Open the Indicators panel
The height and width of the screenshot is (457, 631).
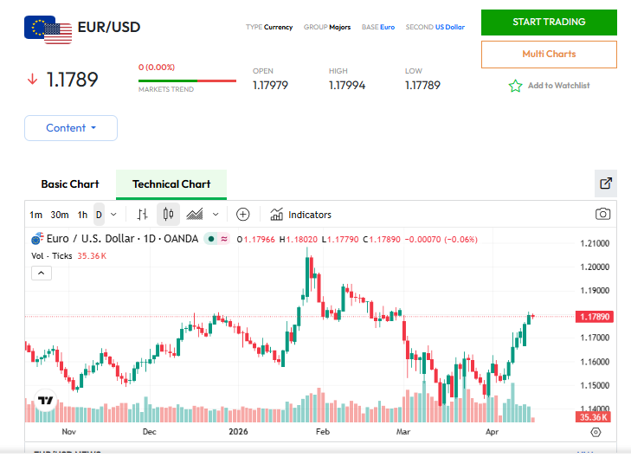click(300, 215)
